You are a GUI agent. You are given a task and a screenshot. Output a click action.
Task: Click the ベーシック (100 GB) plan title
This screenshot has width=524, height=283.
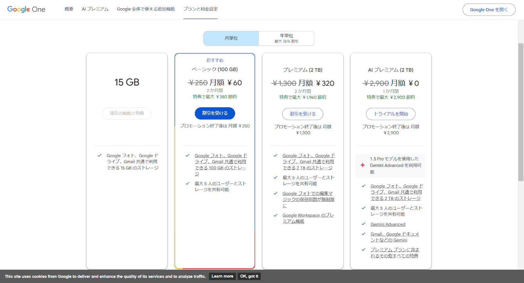coord(215,69)
